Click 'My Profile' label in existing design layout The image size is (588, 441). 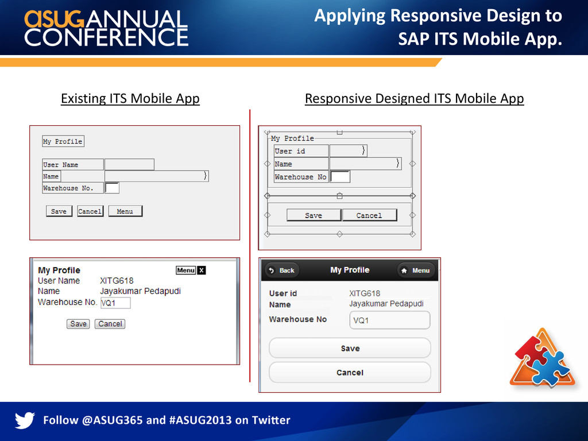coord(63,141)
